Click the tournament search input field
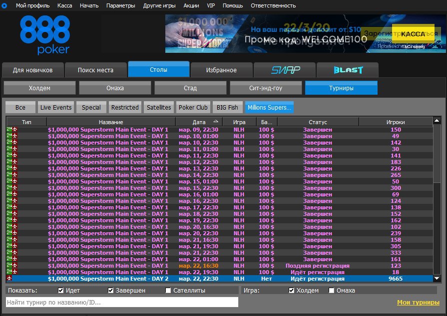The height and width of the screenshot is (316, 447). (122, 302)
